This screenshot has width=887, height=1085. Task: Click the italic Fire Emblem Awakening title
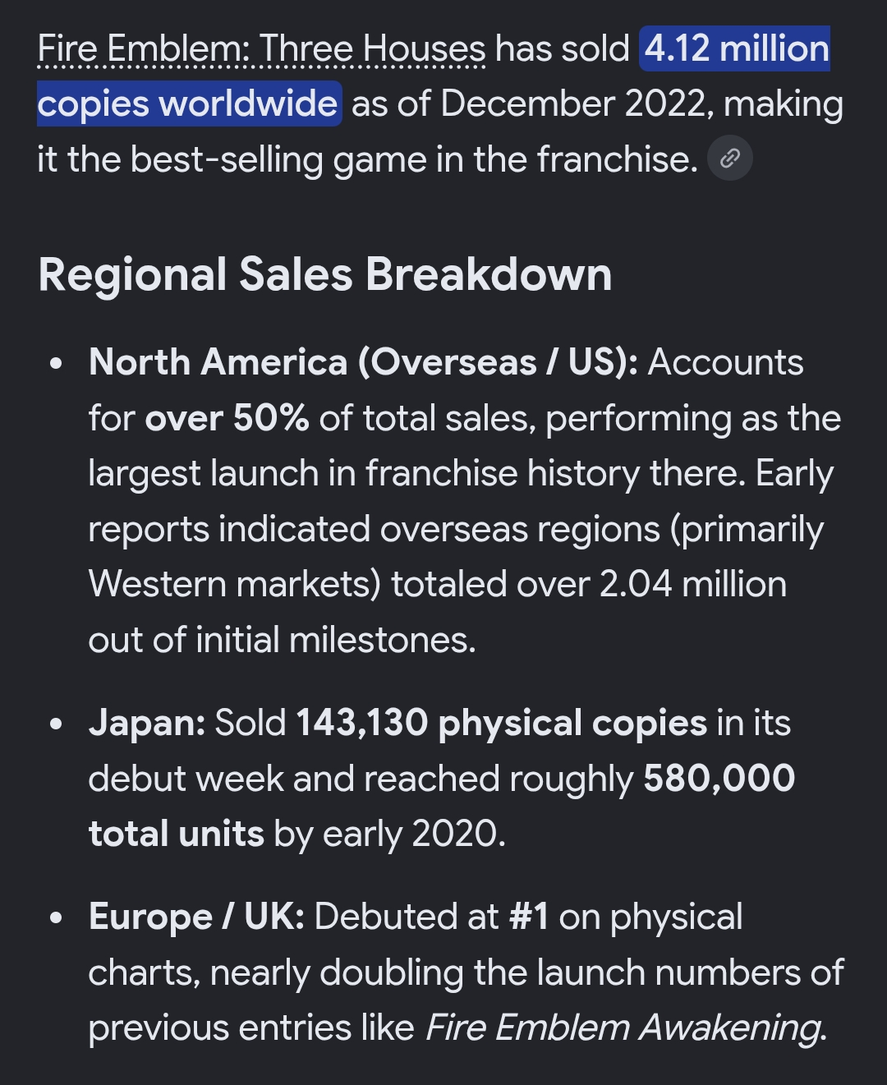click(626, 1028)
